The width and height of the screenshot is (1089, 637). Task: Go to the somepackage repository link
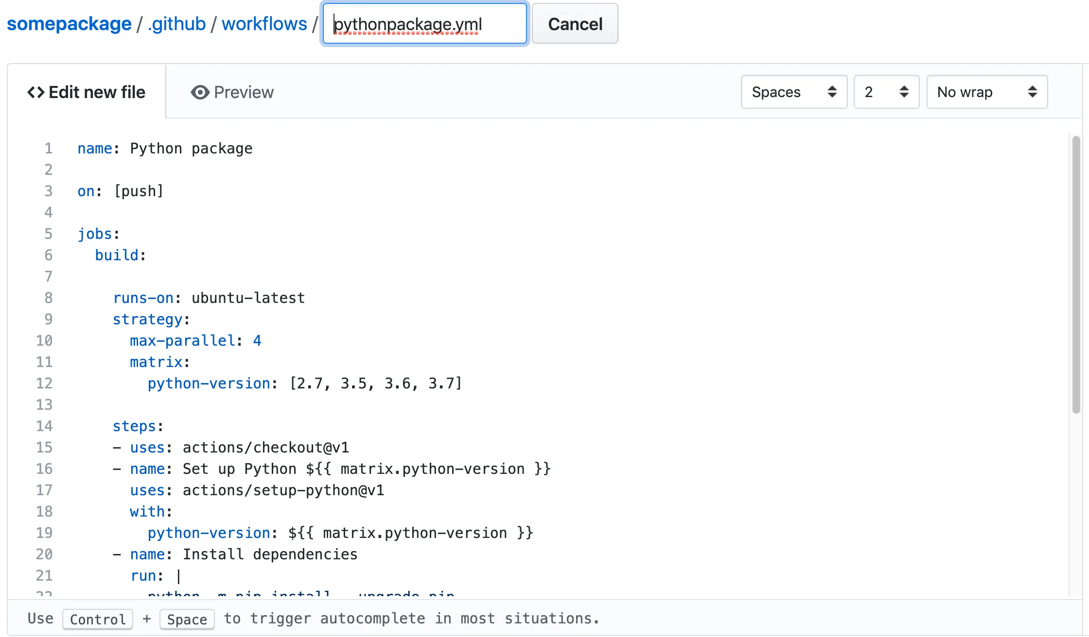click(69, 24)
